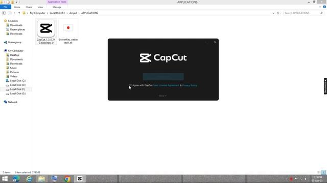Open Music under My Computer
The image size is (327, 183).
pos(13,68)
